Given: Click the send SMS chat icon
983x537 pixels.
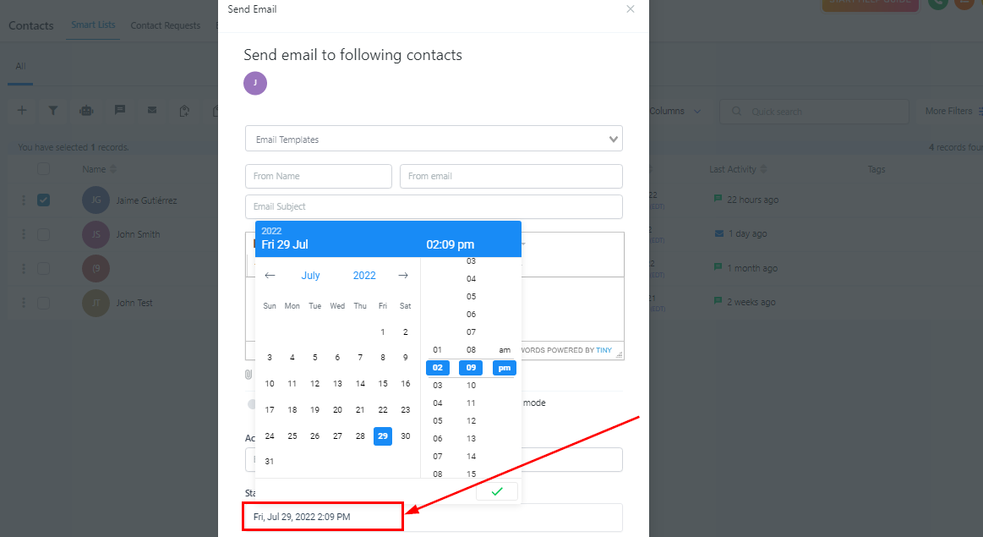Looking at the screenshot, I should coord(119,111).
